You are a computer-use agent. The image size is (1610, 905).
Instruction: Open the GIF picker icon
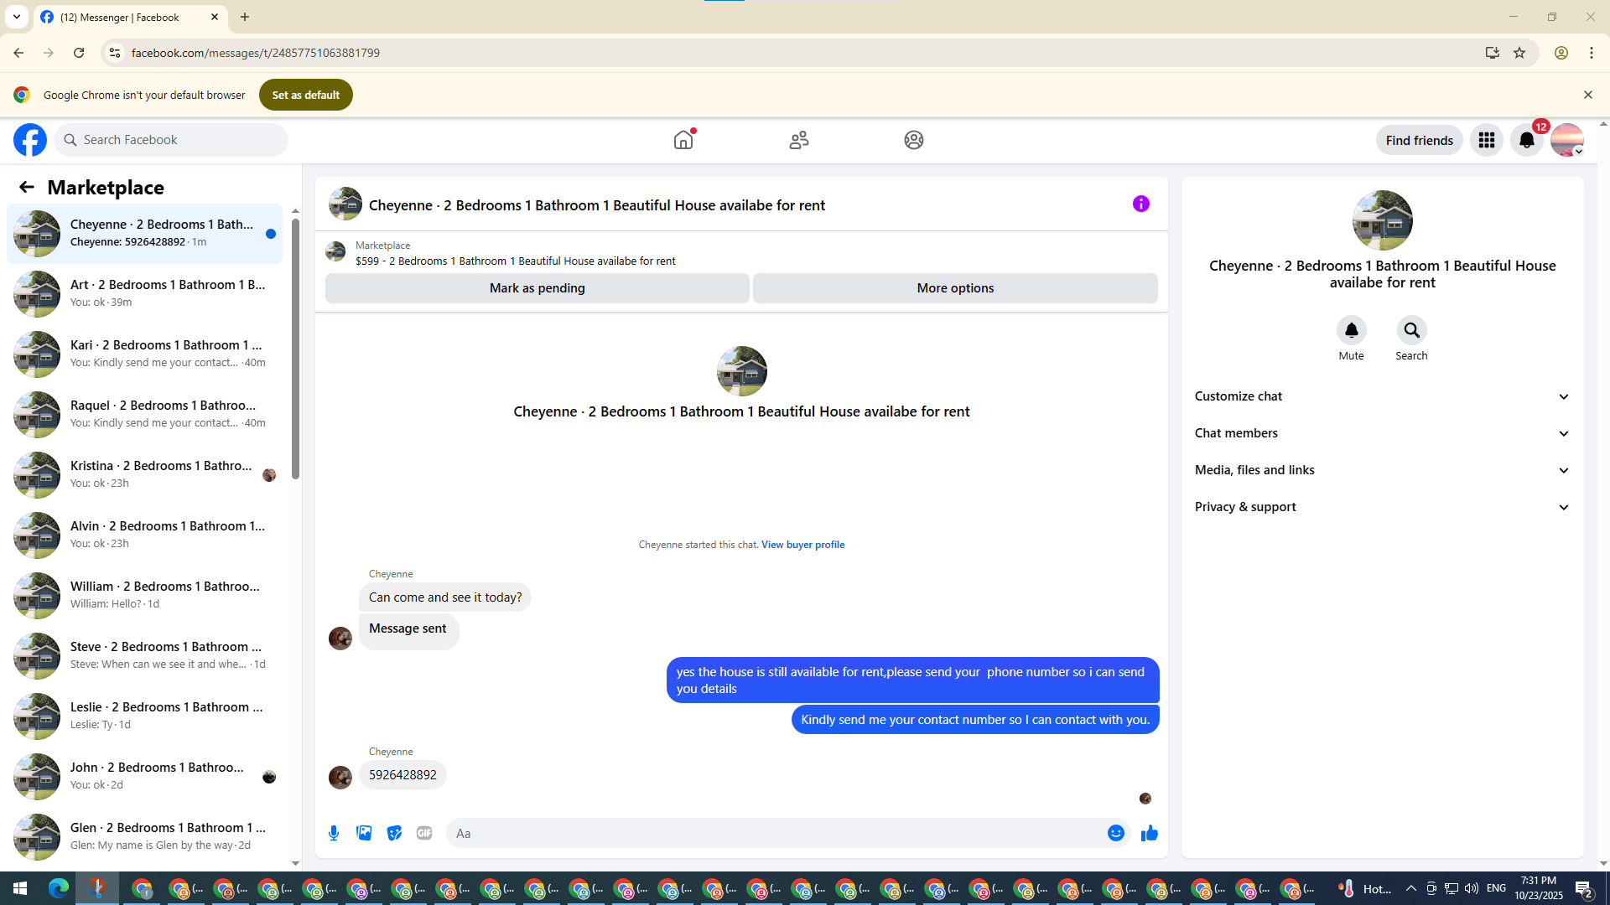point(424,833)
